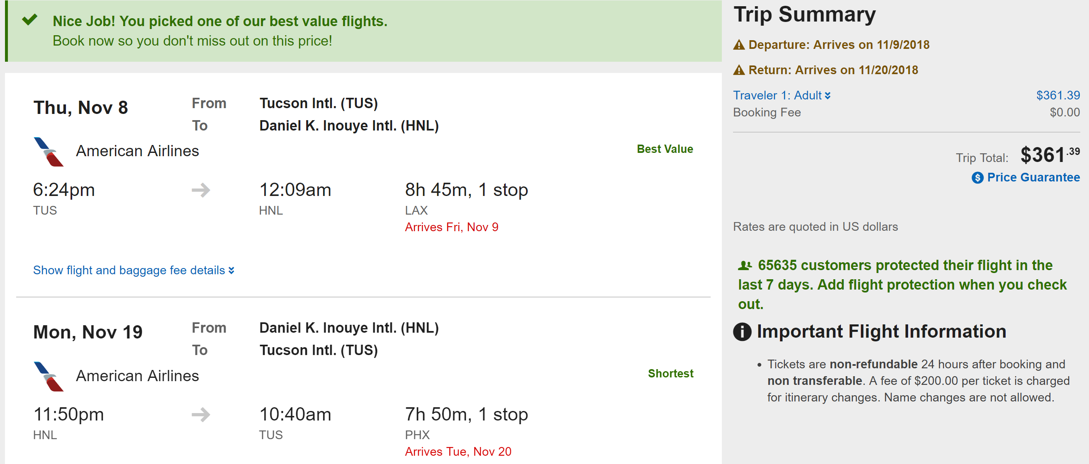Click American Airlines logo on departure flight
This screenshot has width=1089, height=464.
[49, 152]
